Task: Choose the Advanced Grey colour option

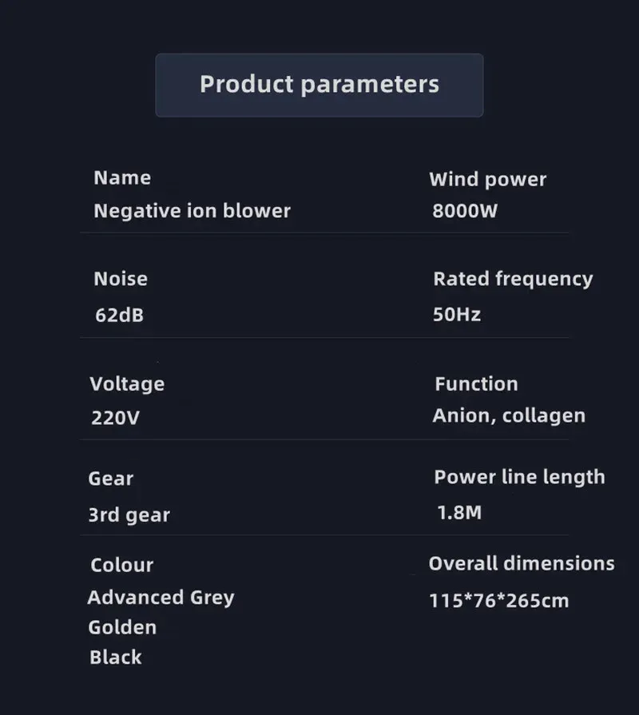Action: pos(161,598)
